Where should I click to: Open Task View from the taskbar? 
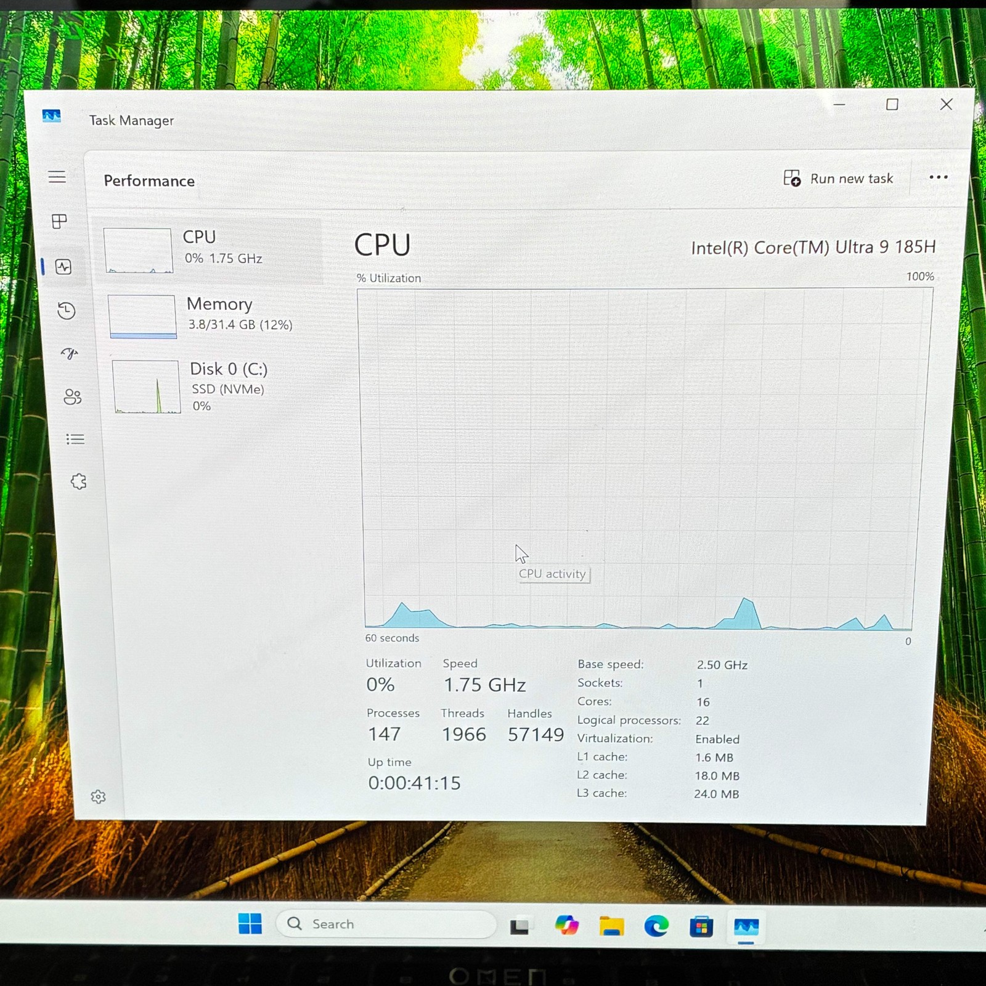[x=519, y=926]
